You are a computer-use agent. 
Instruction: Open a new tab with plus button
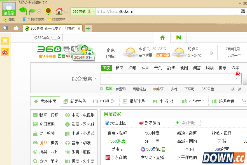88,29
